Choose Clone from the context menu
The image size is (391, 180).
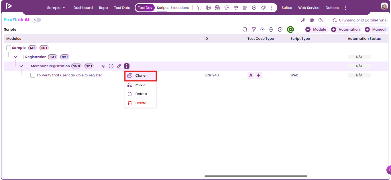[141, 76]
